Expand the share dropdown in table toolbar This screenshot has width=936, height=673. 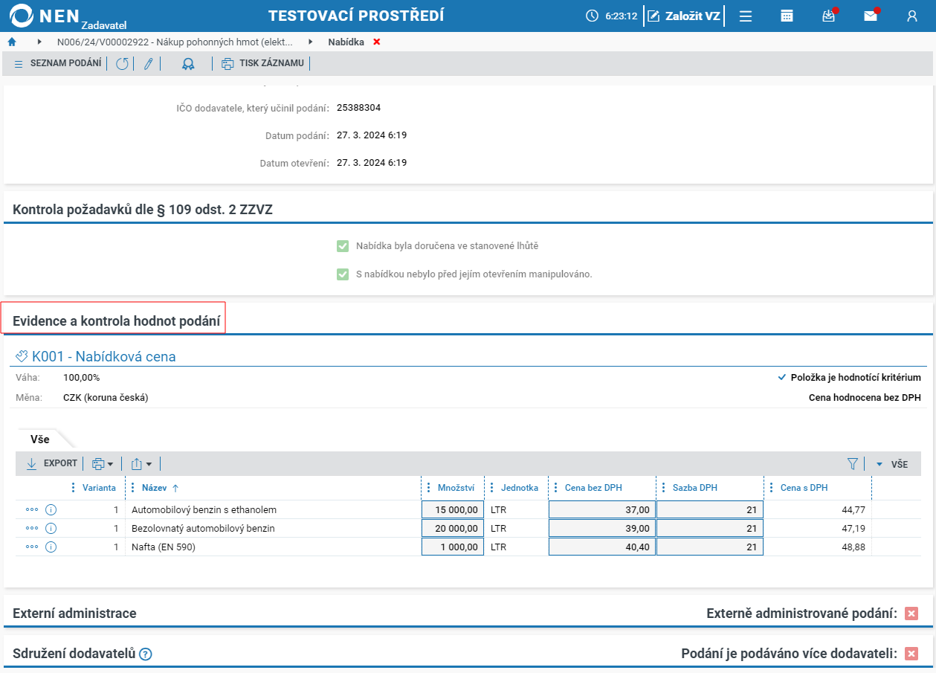[x=141, y=464]
